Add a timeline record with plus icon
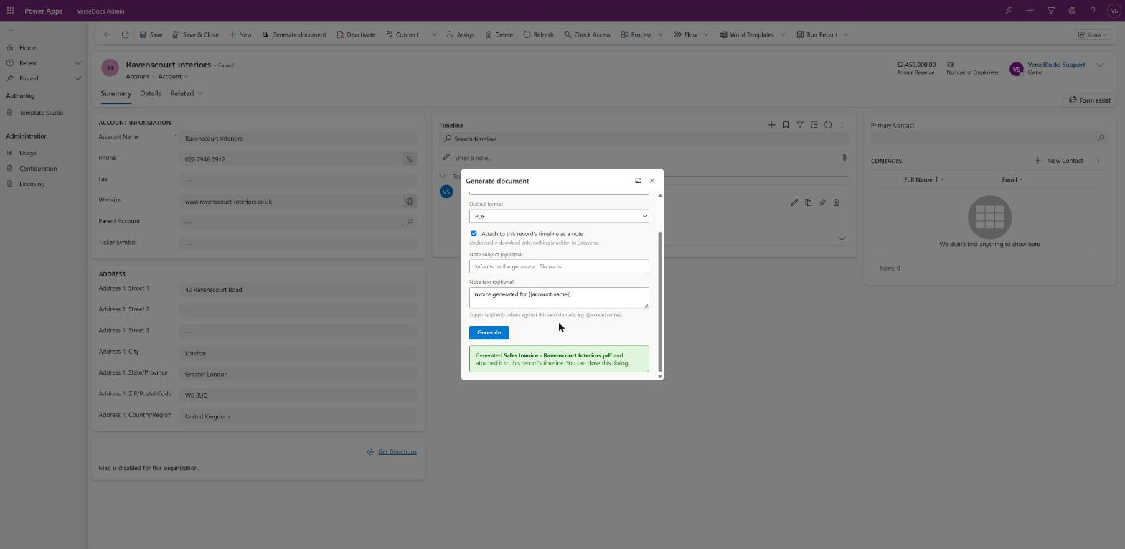The height and width of the screenshot is (549, 1125). (x=771, y=125)
